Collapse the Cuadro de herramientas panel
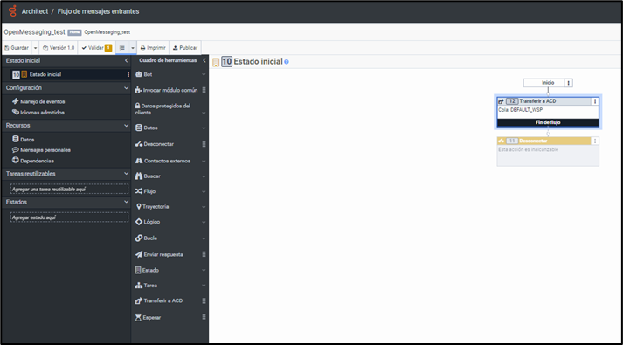This screenshot has width=623, height=345. 204,60
